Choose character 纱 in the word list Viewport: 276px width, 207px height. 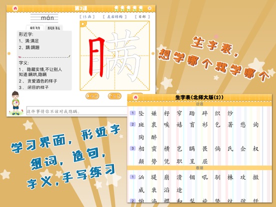(230, 113)
